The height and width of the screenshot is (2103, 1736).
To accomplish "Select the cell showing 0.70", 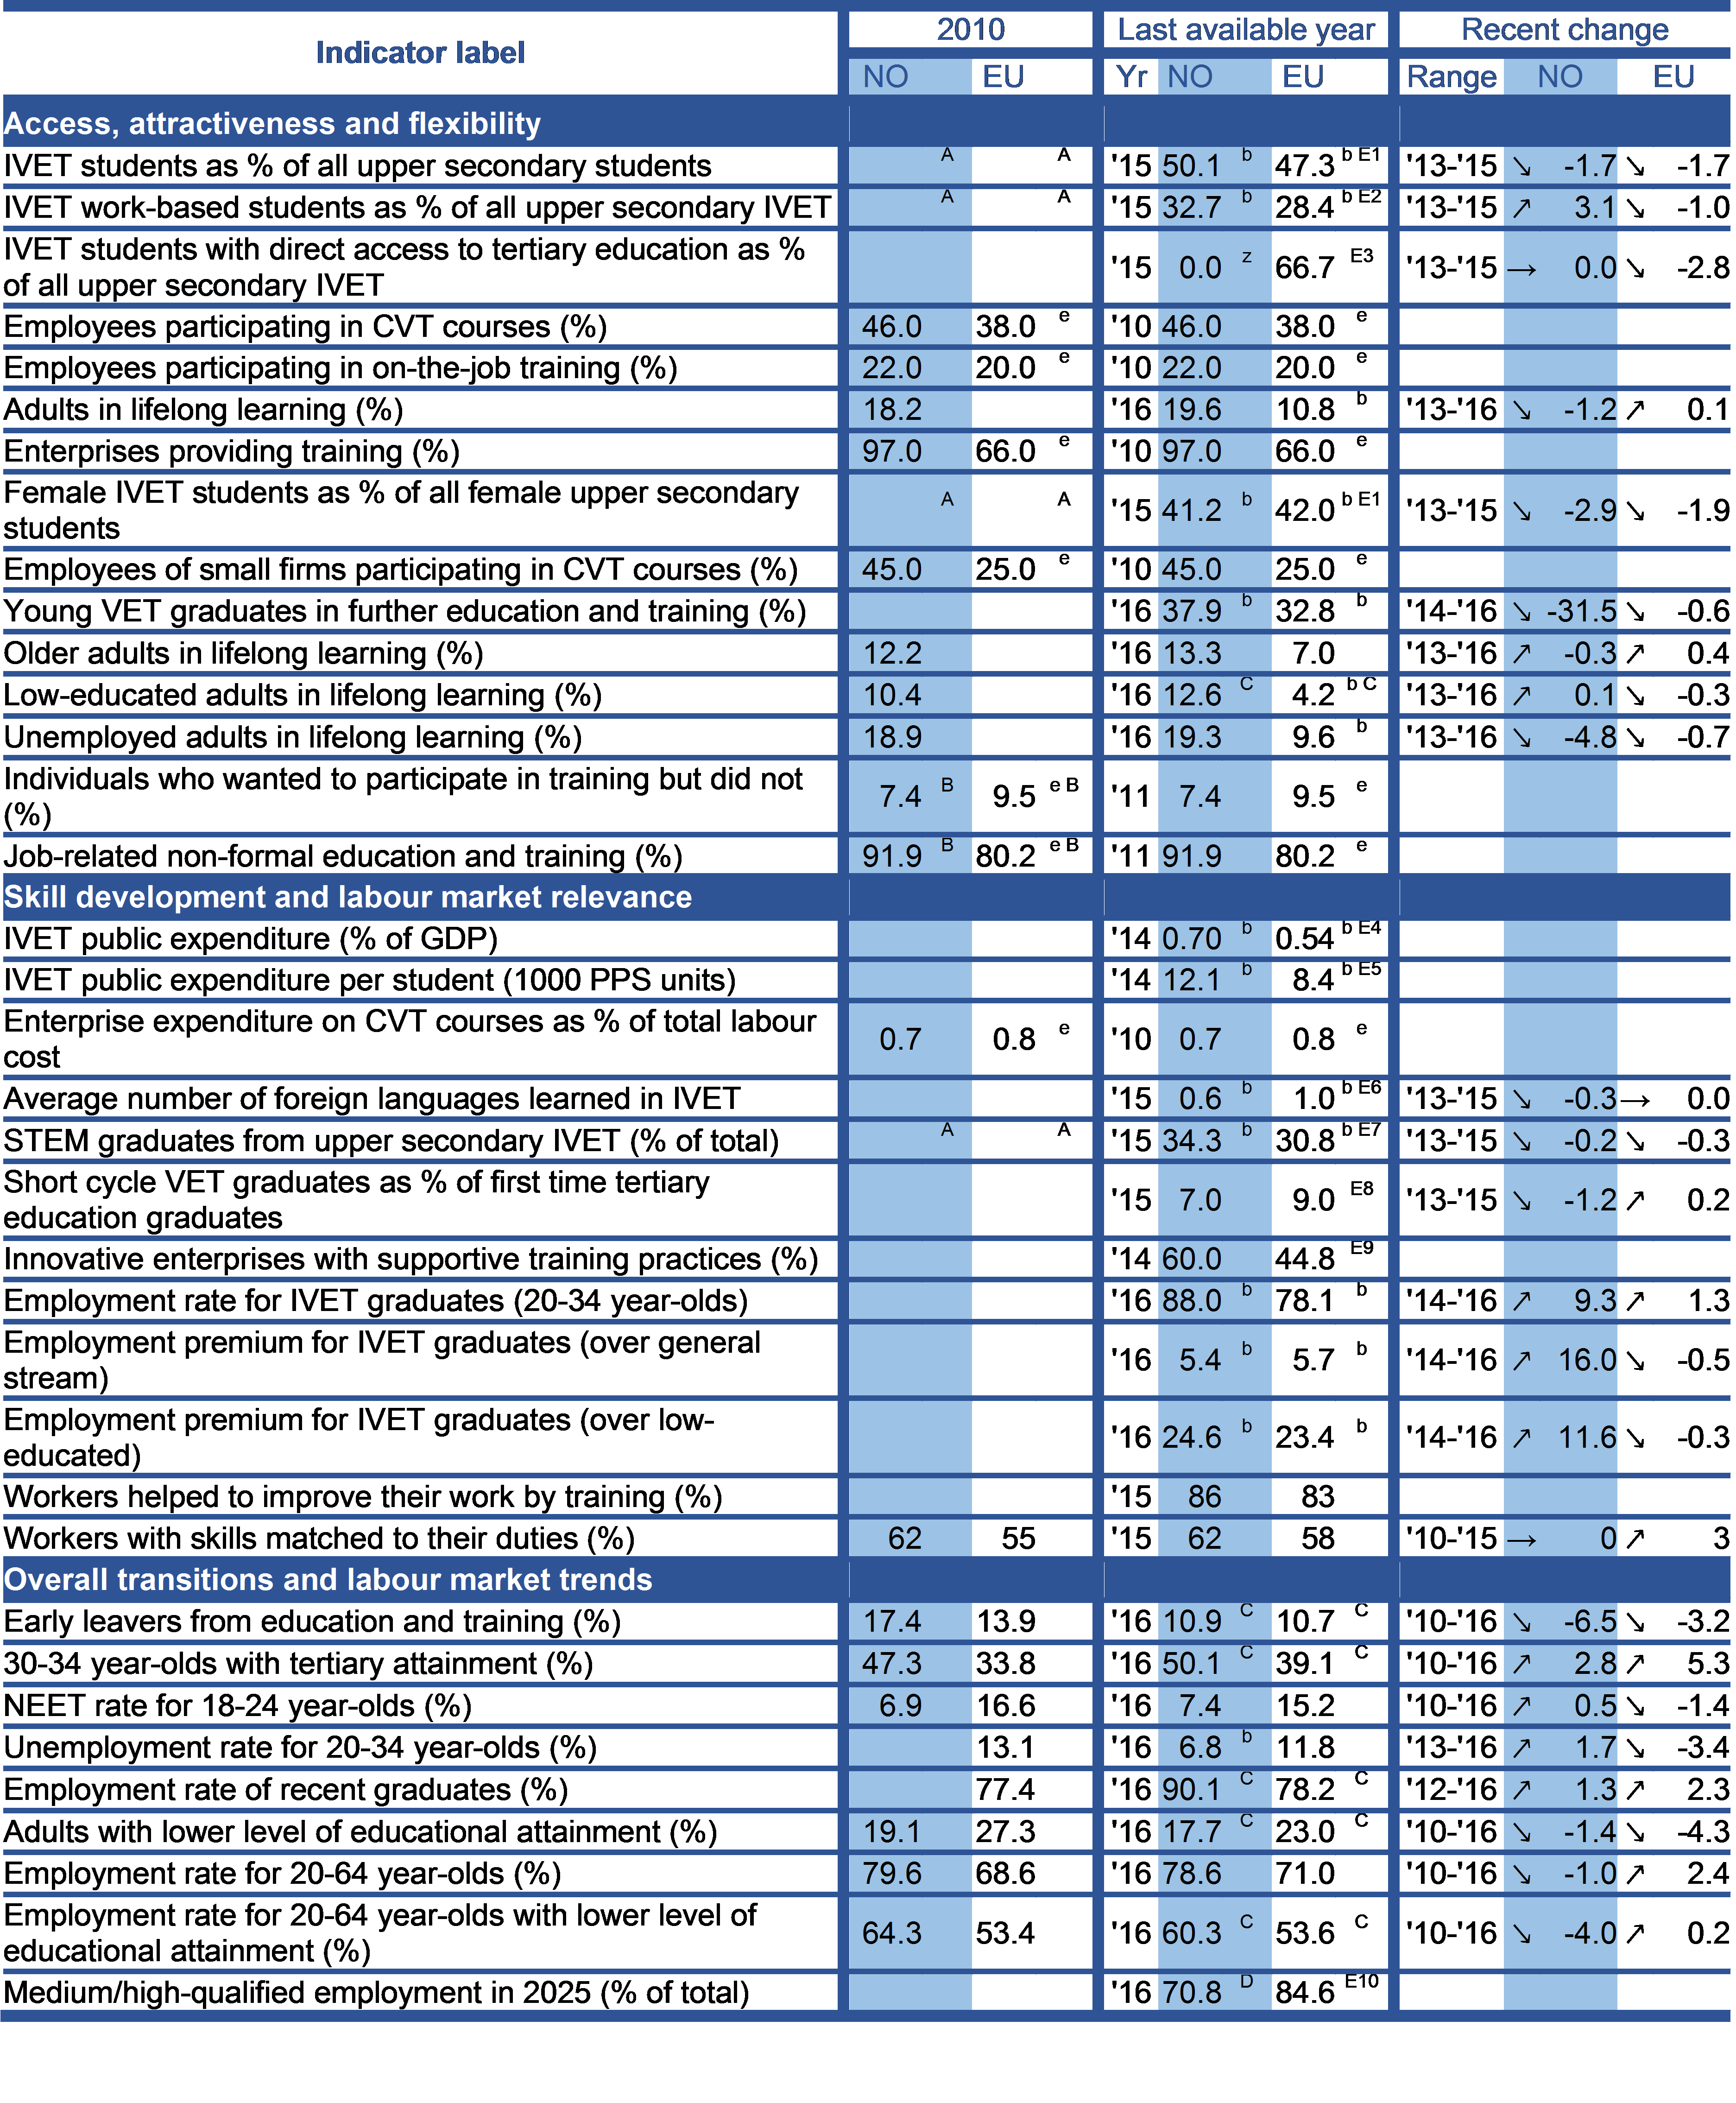I will [1191, 939].
